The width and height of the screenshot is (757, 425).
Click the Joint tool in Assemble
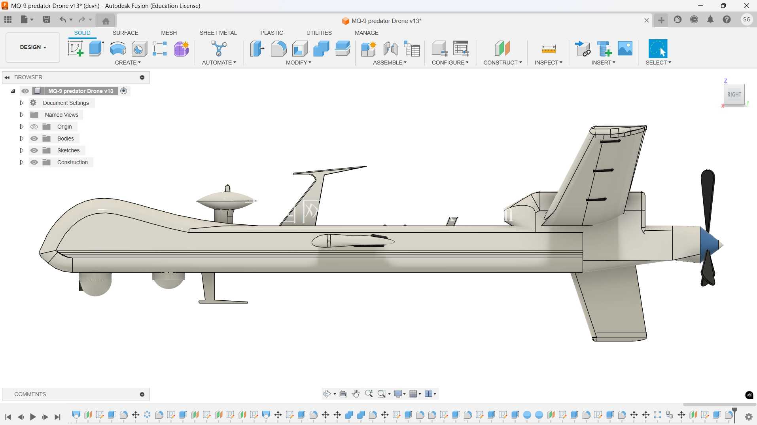tap(390, 49)
